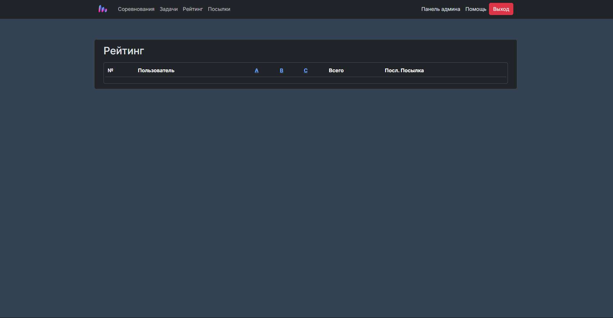Open problem C from the table header

tap(306, 70)
